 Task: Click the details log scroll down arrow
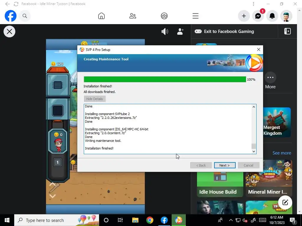[x=254, y=152]
